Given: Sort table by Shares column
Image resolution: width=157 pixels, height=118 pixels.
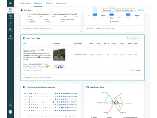Looking at the screenshot, I should click(122, 43).
